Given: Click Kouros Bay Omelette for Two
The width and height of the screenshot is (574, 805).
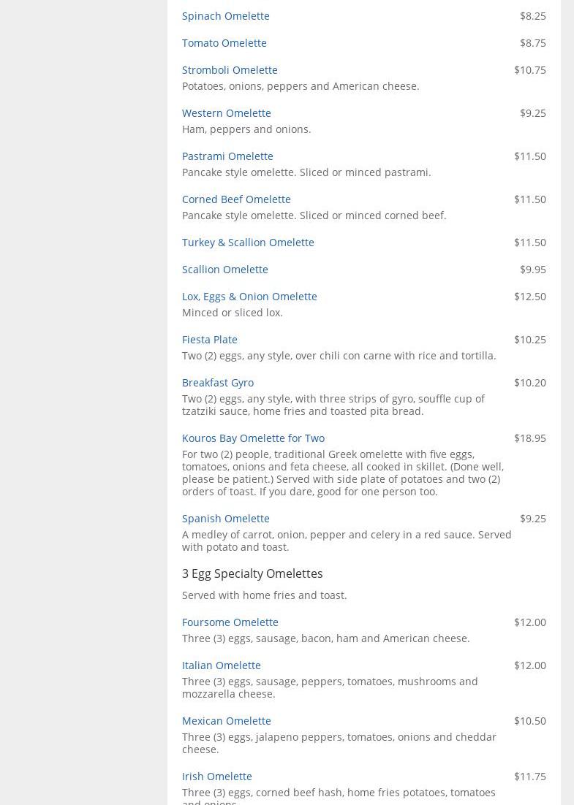Looking at the screenshot, I should click(x=253, y=438).
